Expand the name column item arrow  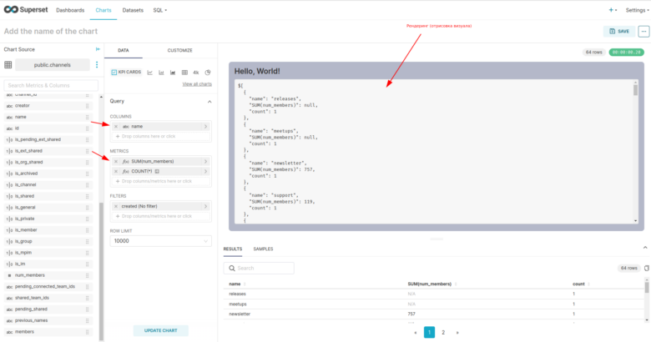[x=205, y=127]
